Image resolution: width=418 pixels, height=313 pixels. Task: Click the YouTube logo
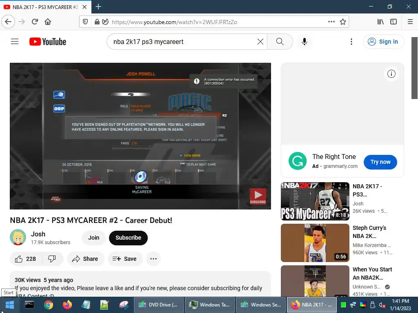pyautogui.click(x=48, y=42)
